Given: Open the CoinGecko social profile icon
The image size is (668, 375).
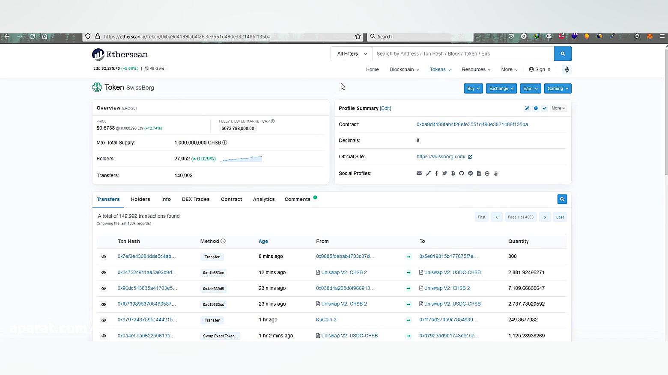Looking at the screenshot, I should click(496, 173).
